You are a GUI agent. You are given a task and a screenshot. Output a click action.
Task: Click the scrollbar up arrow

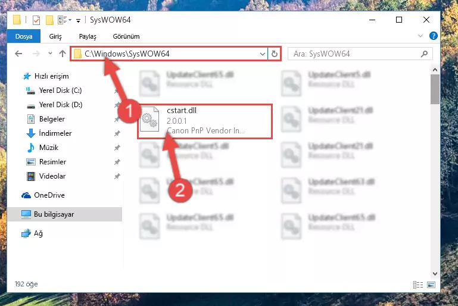pyautogui.click(x=435, y=70)
